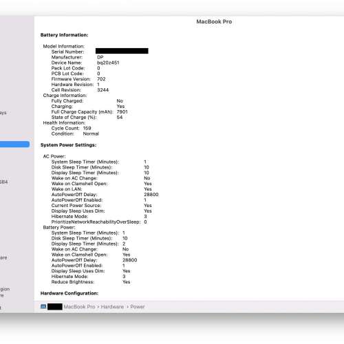Viewport: 344px width, 344px height.
Task: Click the Pack Lot Code label
Action: tap(68, 68)
